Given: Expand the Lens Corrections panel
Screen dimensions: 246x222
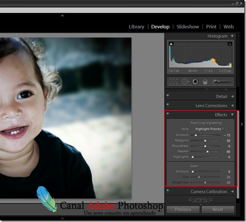Looking at the screenshot, I should (x=232, y=106).
